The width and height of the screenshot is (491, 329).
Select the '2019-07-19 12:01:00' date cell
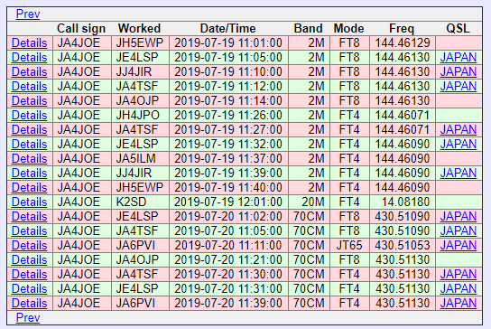point(228,202)
